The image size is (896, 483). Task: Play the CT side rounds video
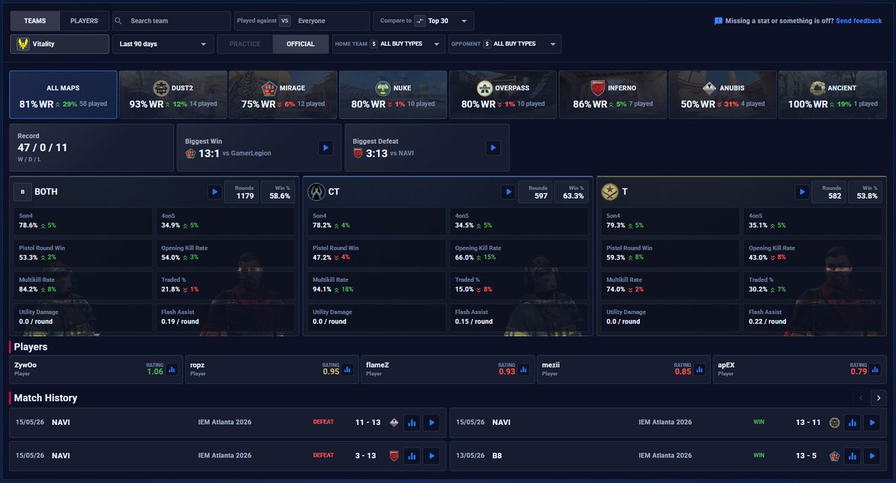pos(508,192)
